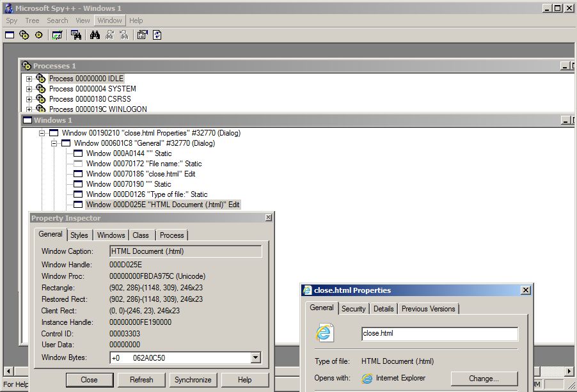Launch the Find Window tool icon

tap(76, 35)
